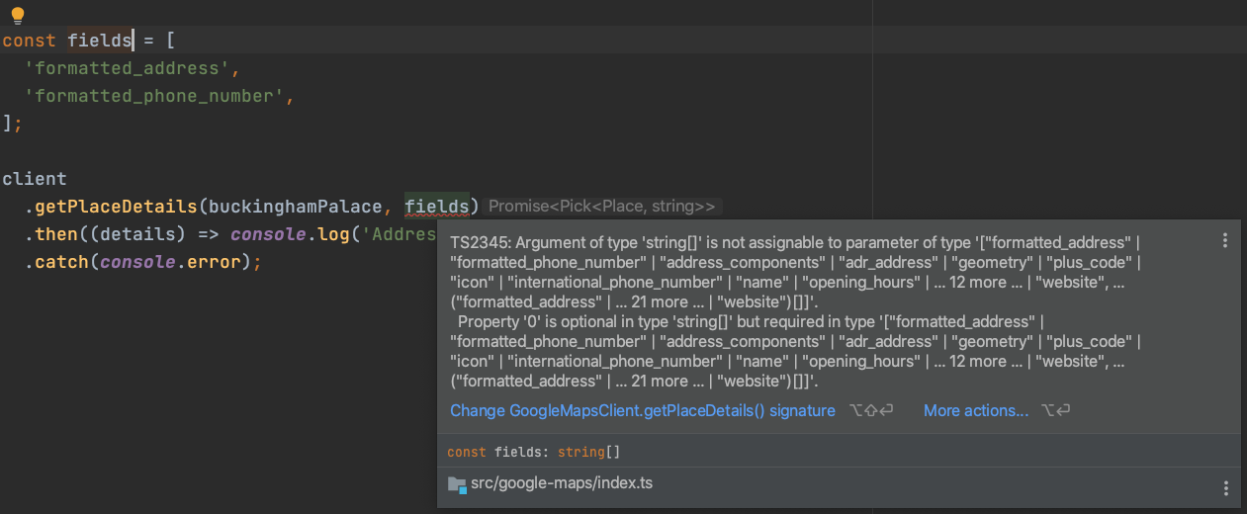This screenshot has width=1247, height=514.
Task: Click the getPlaceDetails method call
Action: click(x=117, y=207)
